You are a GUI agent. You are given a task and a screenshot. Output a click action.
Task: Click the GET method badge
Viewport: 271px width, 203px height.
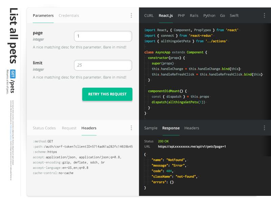13,74
